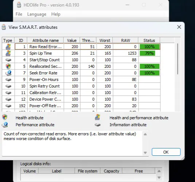This screenshot has width=195, height=182.
Task: Select the Calibration Retr... attribute name
Action: (45, 93)
